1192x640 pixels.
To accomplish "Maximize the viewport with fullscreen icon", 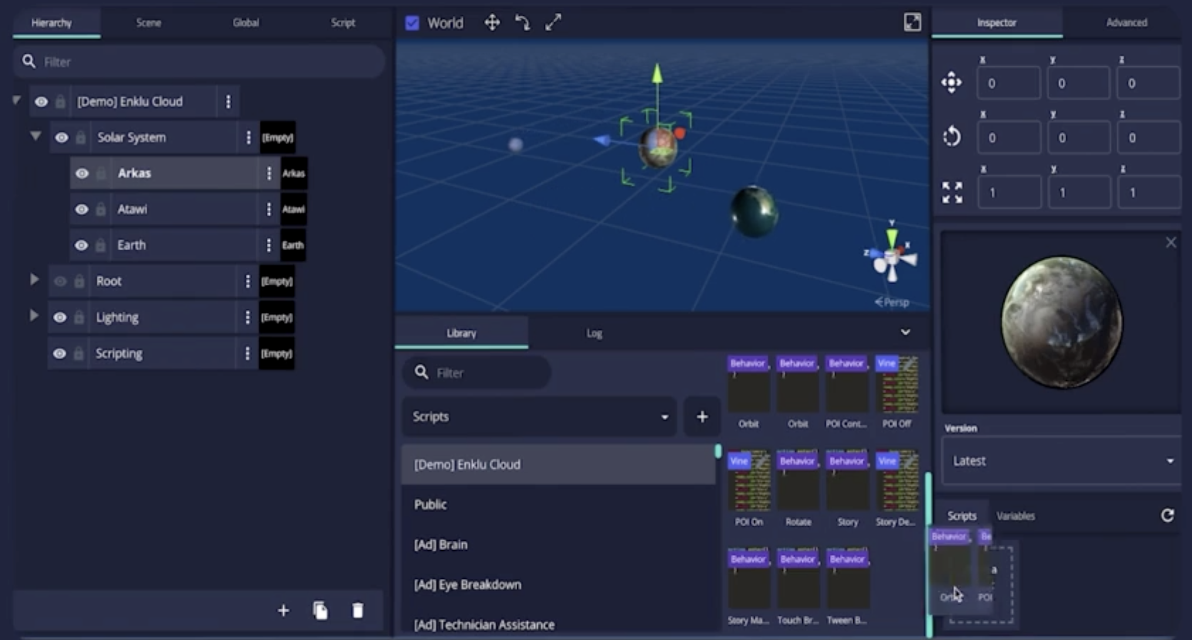I will 912,22.
